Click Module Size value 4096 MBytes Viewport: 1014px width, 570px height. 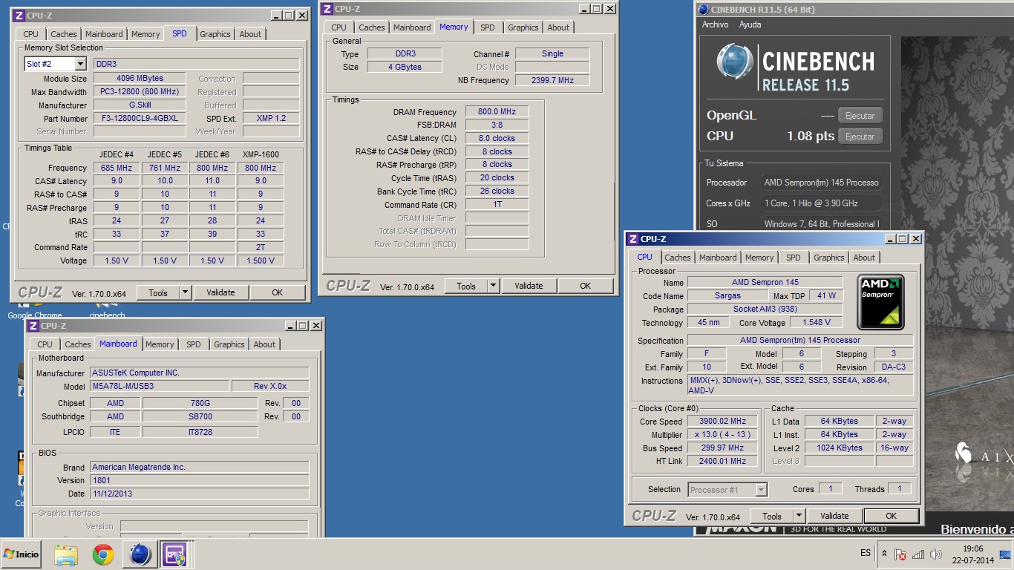pyautogui.click(x=140, y=78)
